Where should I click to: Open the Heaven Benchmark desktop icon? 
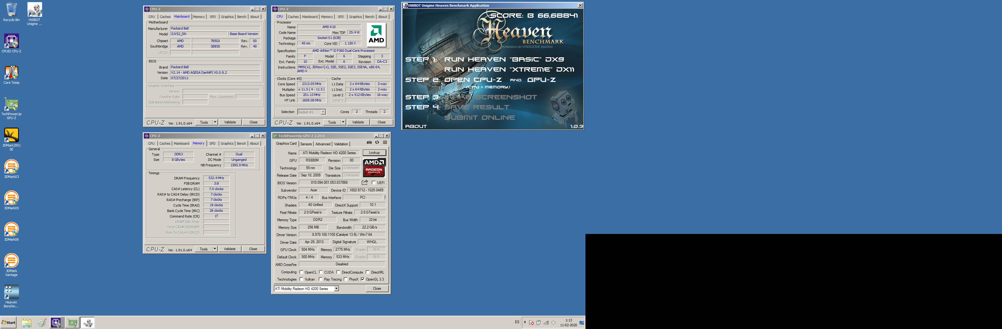click(x=11, y=297)
